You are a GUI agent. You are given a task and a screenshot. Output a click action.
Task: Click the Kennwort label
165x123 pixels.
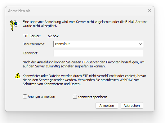click(30, 53)
